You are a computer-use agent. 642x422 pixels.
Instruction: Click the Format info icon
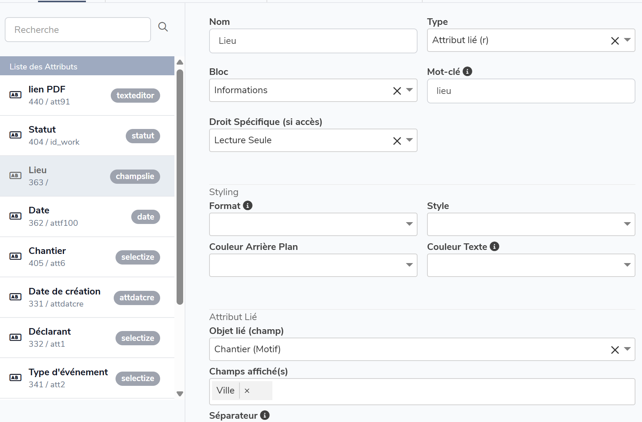pyautogui.click(x=248, y=206)
